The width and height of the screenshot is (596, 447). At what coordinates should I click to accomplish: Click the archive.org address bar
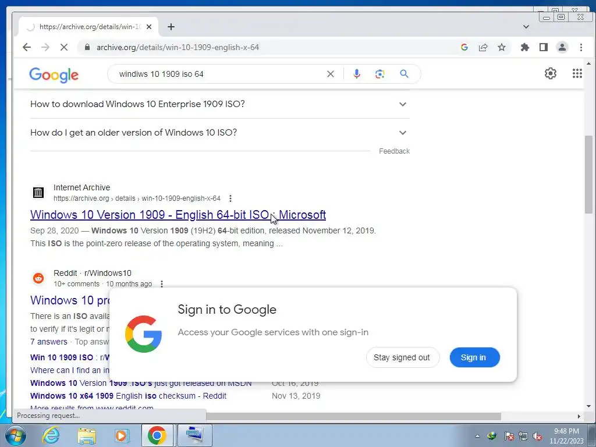(266, 47)
